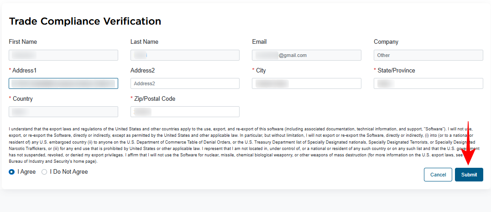Click the Email input box
Screen dimensions: 491x212
click(x=306, y=55)
